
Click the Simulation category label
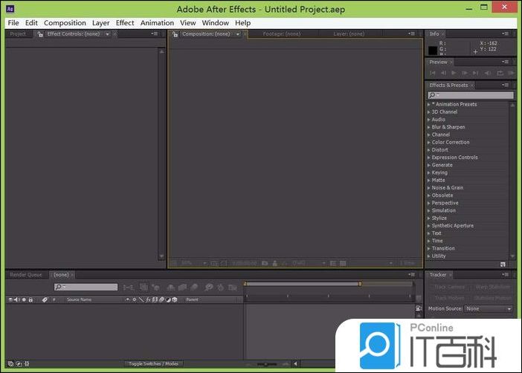coord(444,210)
